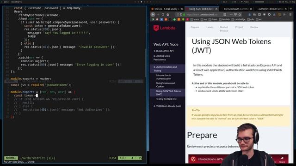Open the cambridge bookmarks folder

(239, 19)
